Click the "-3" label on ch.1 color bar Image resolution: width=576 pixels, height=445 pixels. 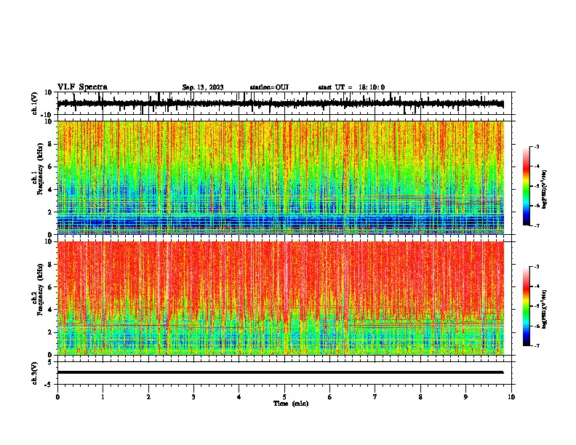(x=537, y=146)
